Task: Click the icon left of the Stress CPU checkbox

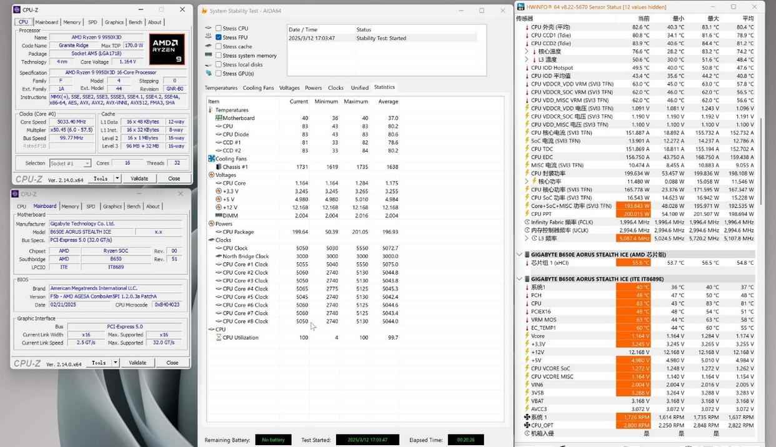Action: coord(209,28)
